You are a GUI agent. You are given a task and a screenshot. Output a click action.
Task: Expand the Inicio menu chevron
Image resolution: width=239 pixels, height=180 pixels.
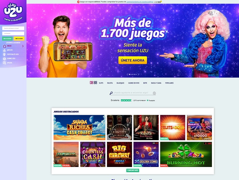point(23,46)
